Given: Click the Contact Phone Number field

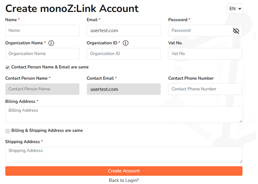Looking at the screenshot, I should tap(205, 89).
